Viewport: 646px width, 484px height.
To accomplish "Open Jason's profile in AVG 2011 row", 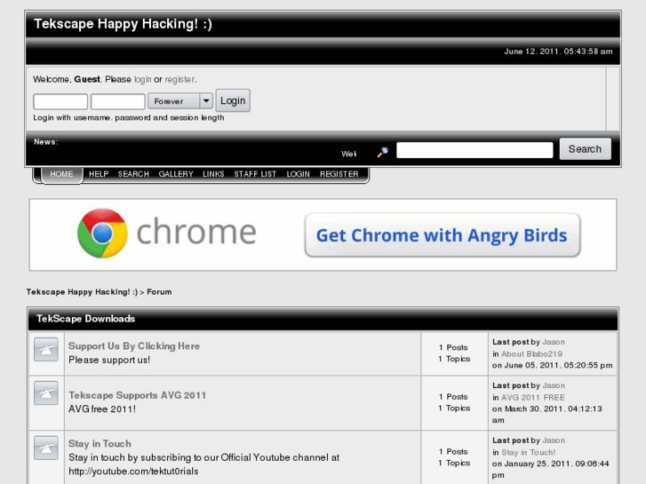I will coord(554,385).
